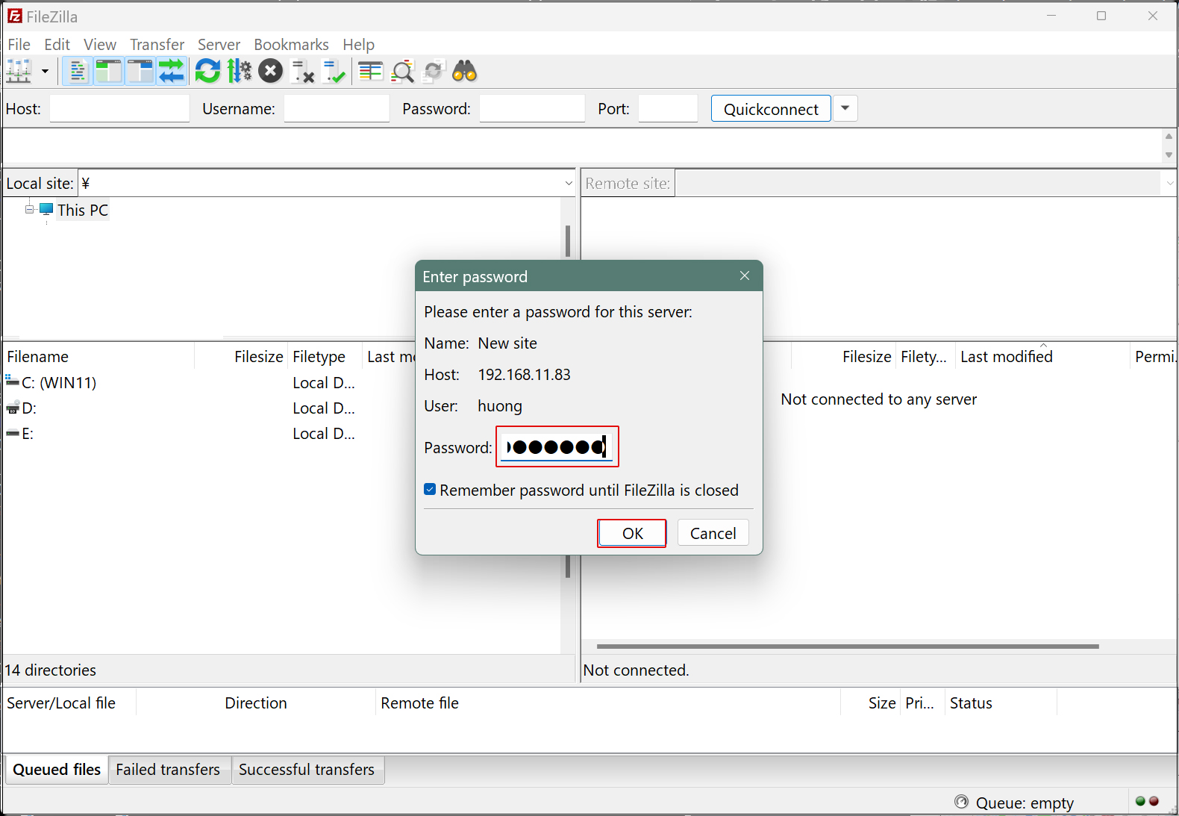Screen dimensions: 1179x816
Task: Click the queue Remote file column header
Action: pos(608,703)
